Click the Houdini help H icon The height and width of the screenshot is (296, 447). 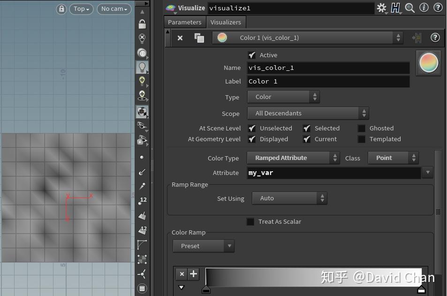(x=396, y=8)
